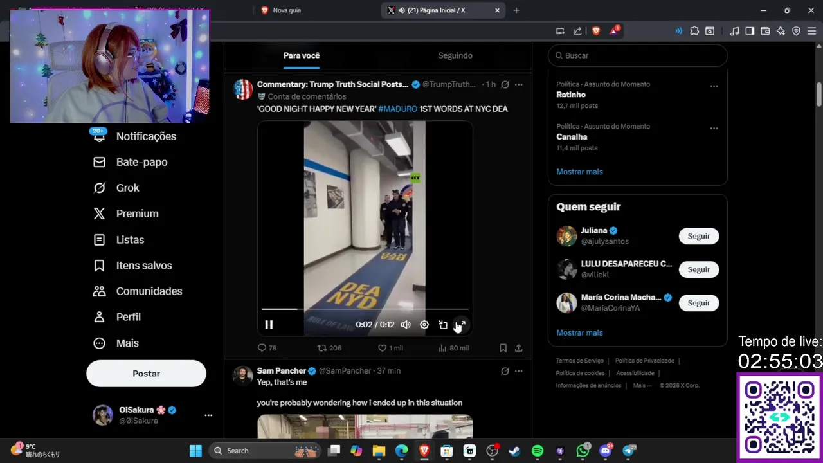
Task: Click Mostrar mais under trends
Action: 579,172
